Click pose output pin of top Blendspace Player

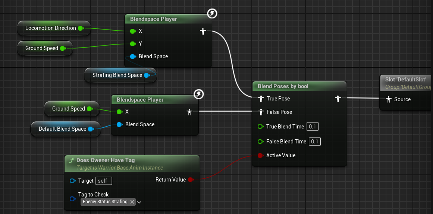pos(203,31)
